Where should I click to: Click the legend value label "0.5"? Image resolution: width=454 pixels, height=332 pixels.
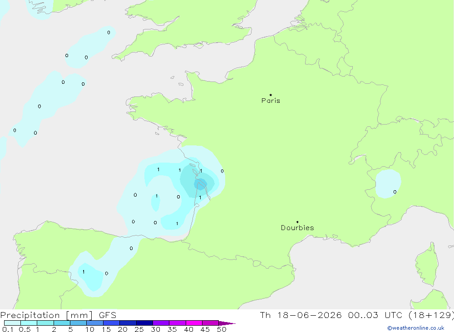point(25,329)
